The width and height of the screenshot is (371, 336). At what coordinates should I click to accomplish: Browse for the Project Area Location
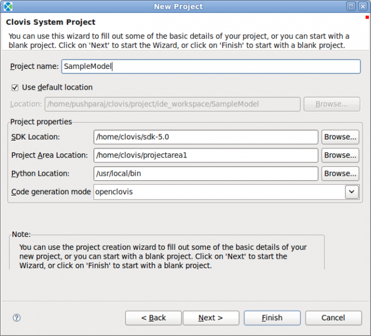[340, 155]
